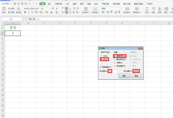Choose Date (日期) series type radio
The image size is (173, 118).
coord(115,63)
